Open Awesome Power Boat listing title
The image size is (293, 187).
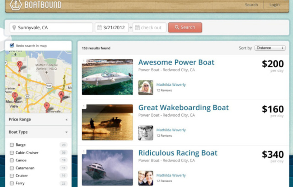176,62
